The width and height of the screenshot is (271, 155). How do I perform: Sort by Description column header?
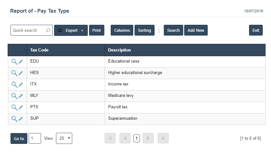click(119, 50)
